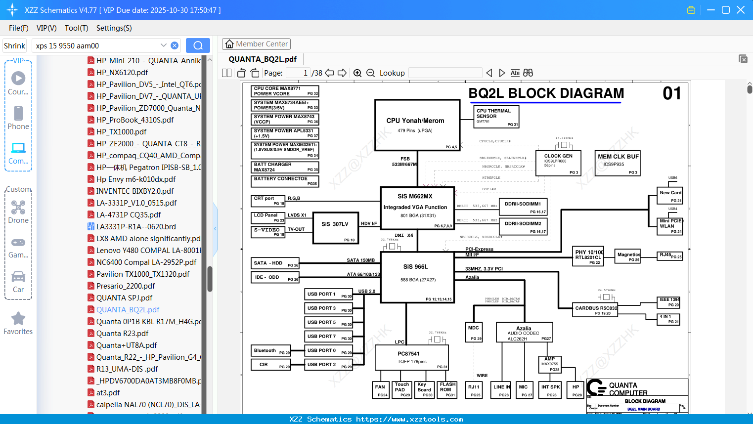The image size is (753, 424).
Task: Open the search history dropdown arrow
Action: click(x=164, y=45)
